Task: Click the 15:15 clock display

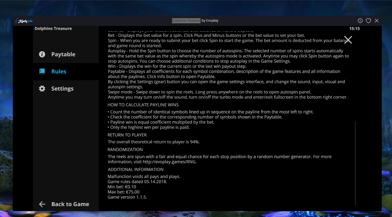Action: tap(354, 29)
